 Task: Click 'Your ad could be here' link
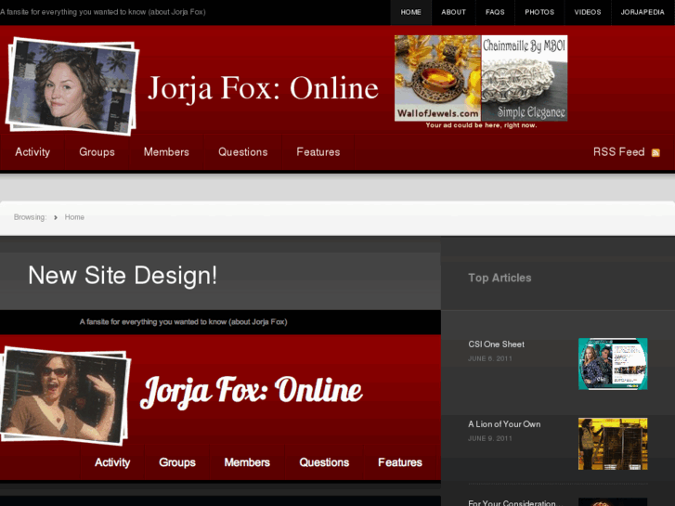481,125
